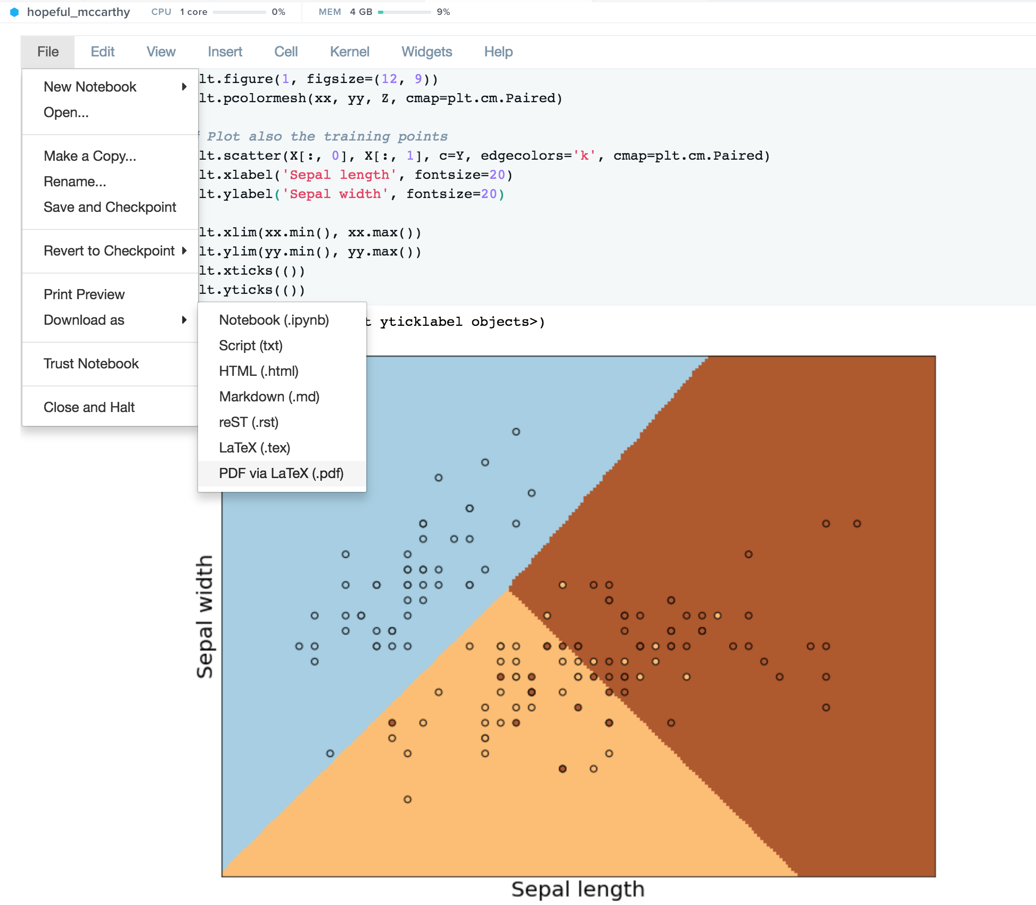Expand the Download as submenu arrow
The image size is (1036, 905).
[x=184, y=320]
